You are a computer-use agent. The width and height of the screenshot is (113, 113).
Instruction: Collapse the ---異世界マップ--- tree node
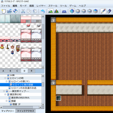click(x=4, y=91)
